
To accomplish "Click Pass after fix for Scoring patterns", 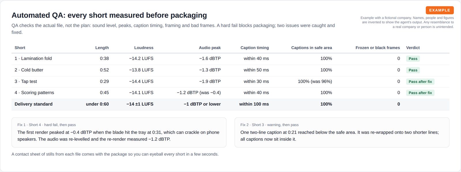I will pyautogui.click(x=420, y=93).
